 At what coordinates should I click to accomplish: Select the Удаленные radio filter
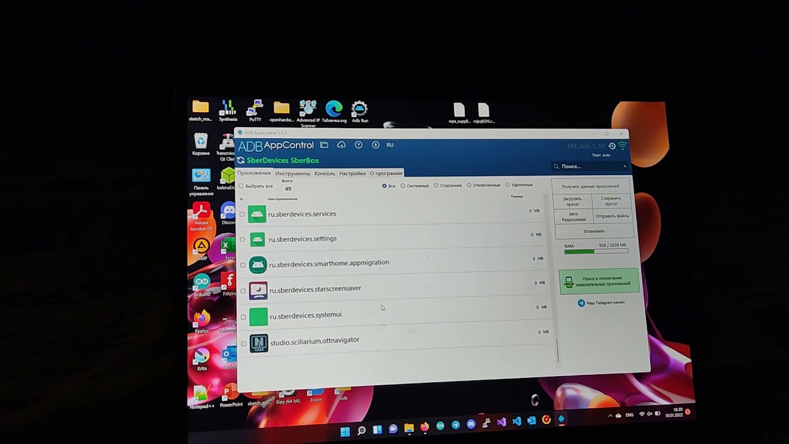click(508, 185)
